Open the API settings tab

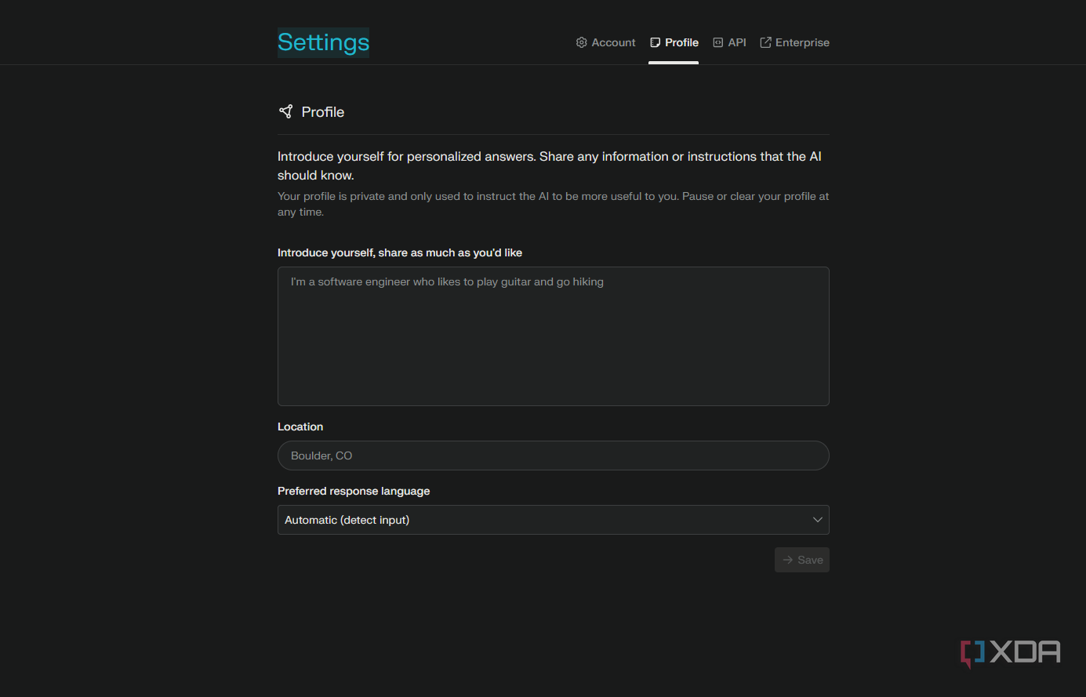coord(729,42)
